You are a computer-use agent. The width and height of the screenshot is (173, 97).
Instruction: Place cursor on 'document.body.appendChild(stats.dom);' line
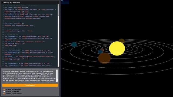[x=19, y=26]
